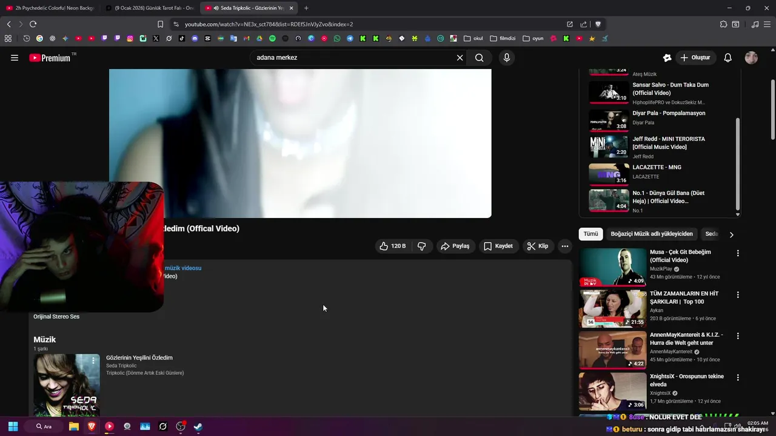The image size is (776, 436).
Task: Open Brave main menu hamburger
Action: (x=768, y=24)
